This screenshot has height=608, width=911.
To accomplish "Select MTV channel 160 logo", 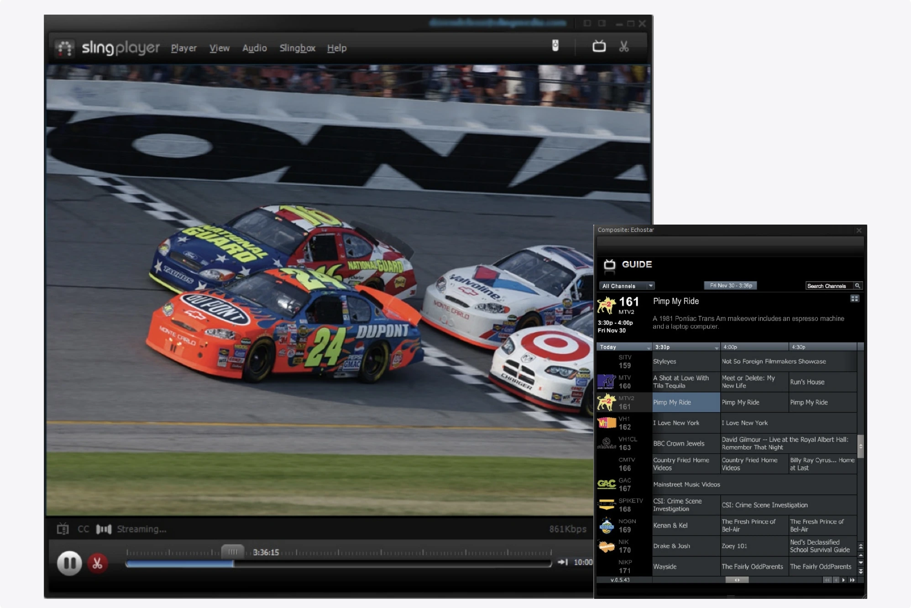I will 607,382.
